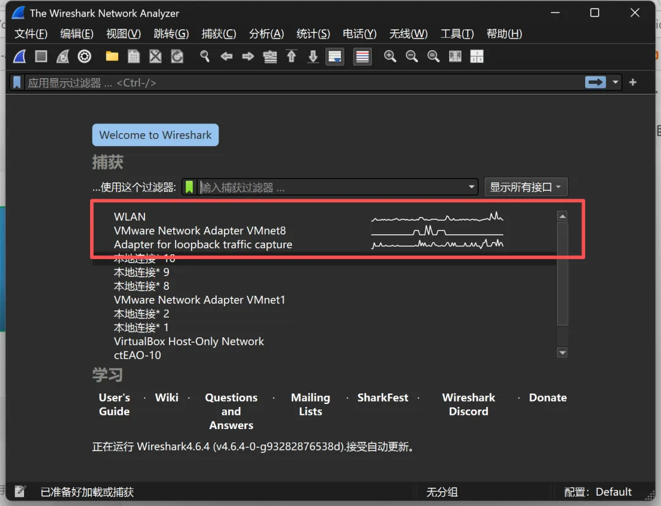
Task: Open the User's Guide link
Action: (x=114, y=405)
